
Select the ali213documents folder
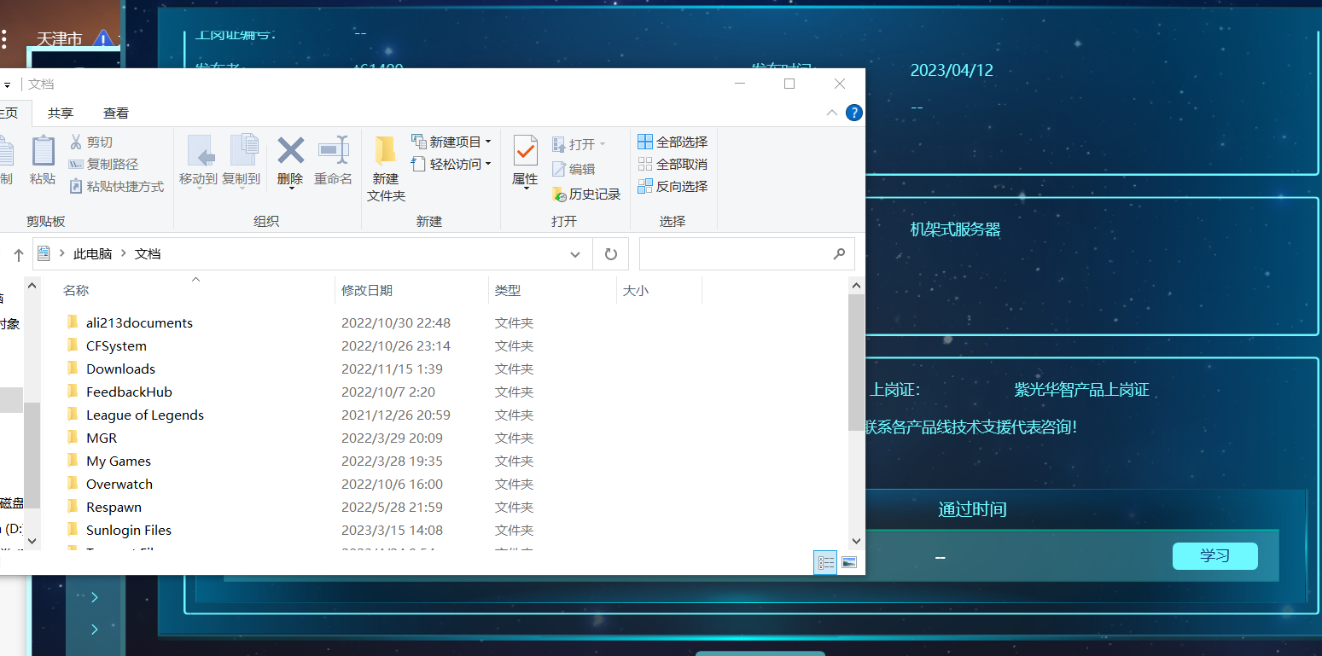click(139, 322)
